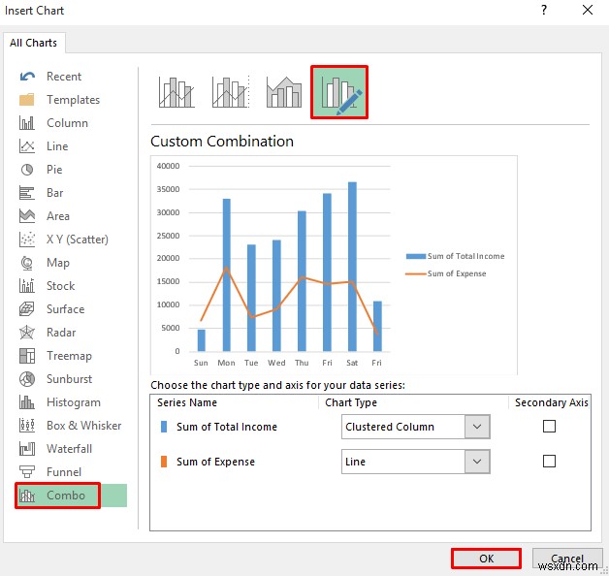
Task: Click the Sum of Total Income series name
Action: (227, 427)
